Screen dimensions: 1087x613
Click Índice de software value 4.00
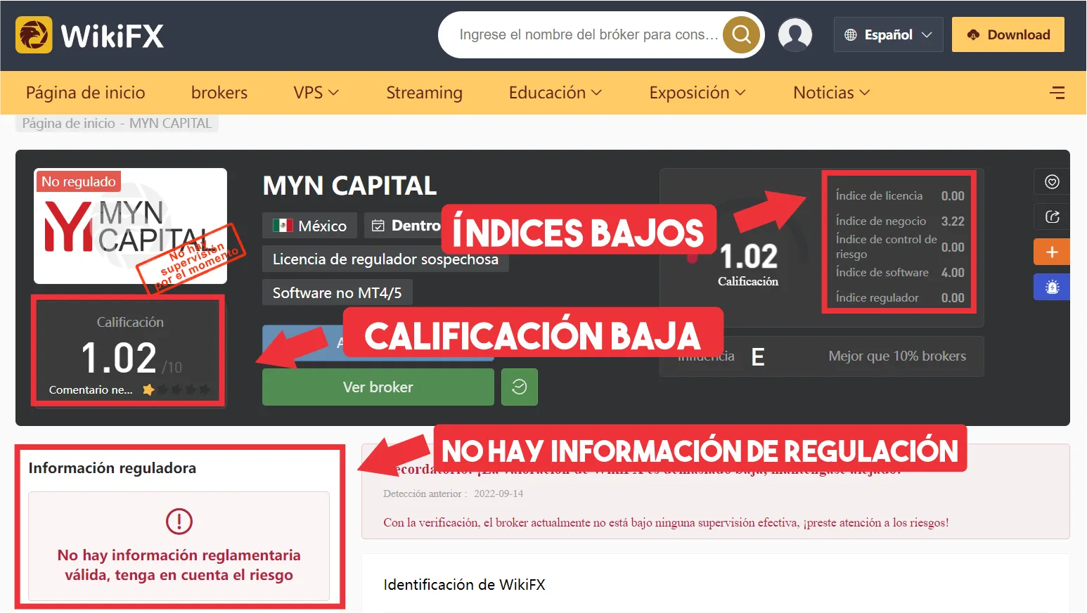tap(953, 273)
